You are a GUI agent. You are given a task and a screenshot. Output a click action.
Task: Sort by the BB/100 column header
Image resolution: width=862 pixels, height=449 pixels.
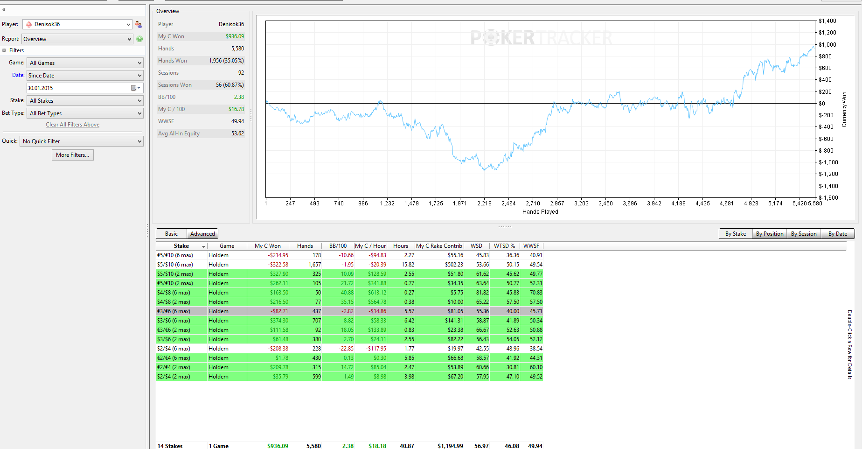click(x=338, y=246)
